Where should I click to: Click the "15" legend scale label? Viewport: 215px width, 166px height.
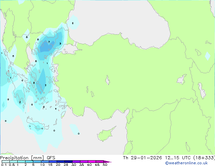(50, 165)
